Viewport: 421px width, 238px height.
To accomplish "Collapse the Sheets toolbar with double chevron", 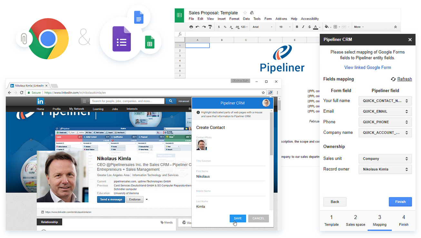I will pyautogui.click(x=396, y=27).
